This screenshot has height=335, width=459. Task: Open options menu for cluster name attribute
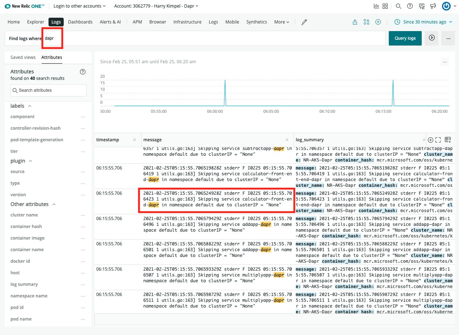pyautogui.click(x=83, y=215)
